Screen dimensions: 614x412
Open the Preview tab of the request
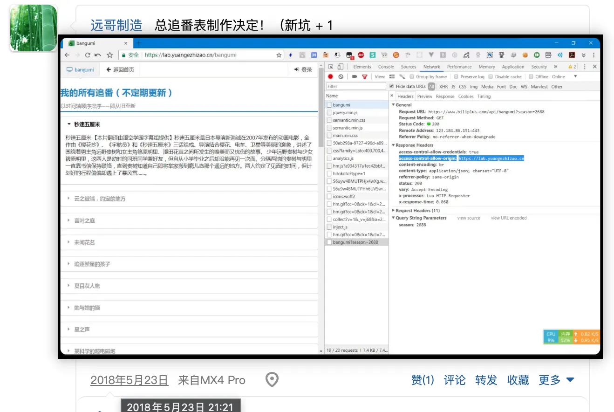424,96
